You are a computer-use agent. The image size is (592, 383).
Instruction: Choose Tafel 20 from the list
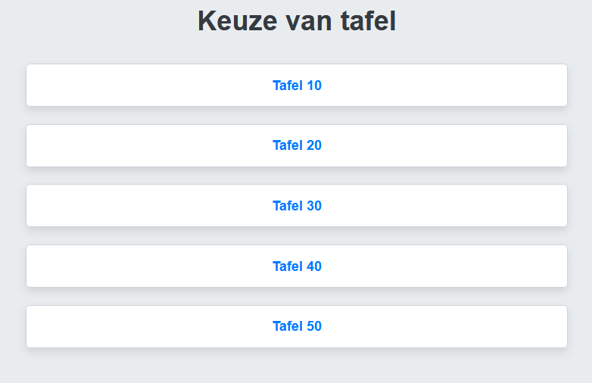click(297, 145)
